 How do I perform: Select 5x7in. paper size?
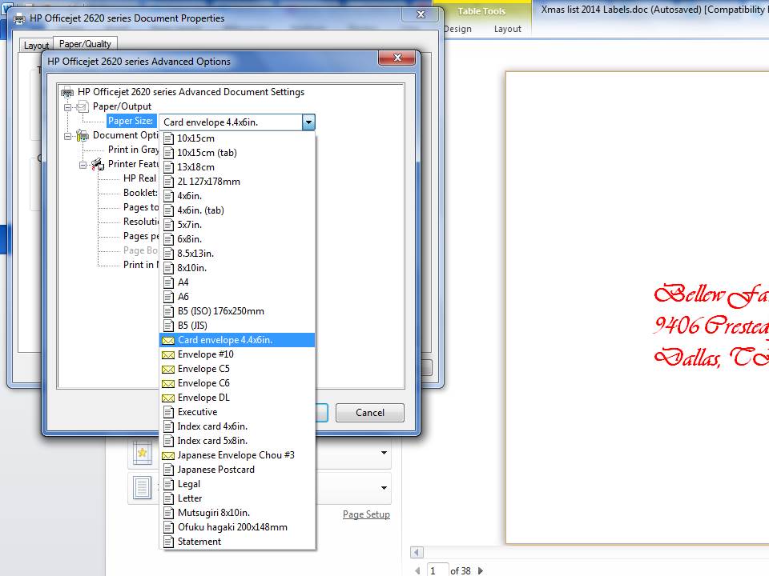click(x=237, y=225)
